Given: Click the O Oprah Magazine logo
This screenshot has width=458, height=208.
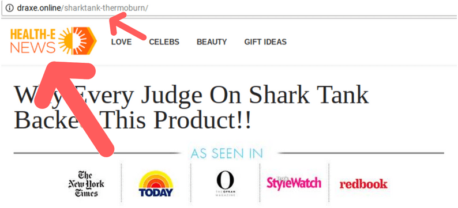Looking at the screenshot, I should (225, 184).
